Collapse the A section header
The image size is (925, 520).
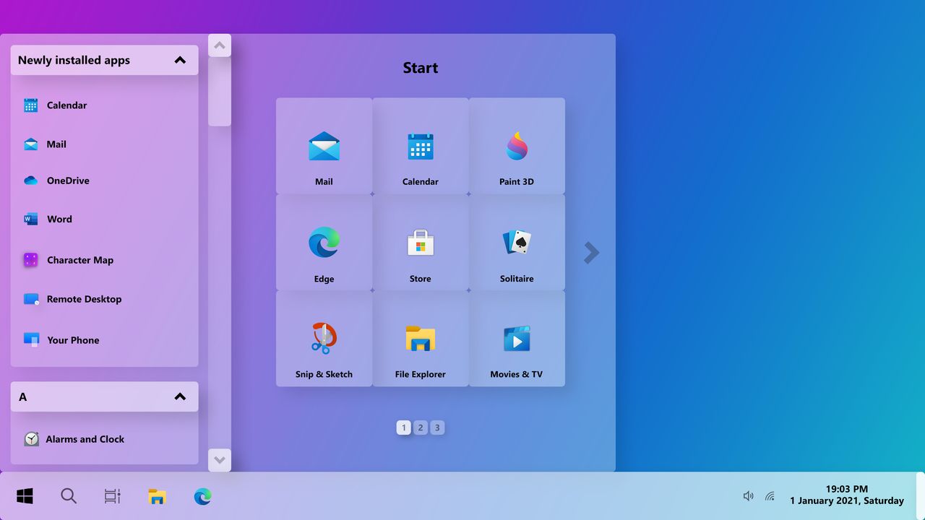[x=179, y=396]
